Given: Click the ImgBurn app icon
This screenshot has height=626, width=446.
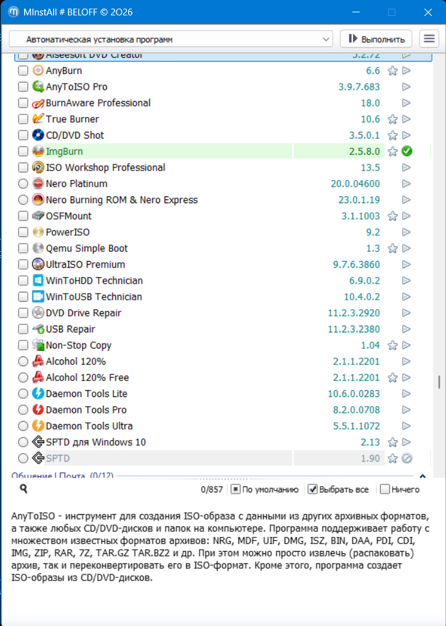Looking at the screenshot, I should tap(38, 151).
